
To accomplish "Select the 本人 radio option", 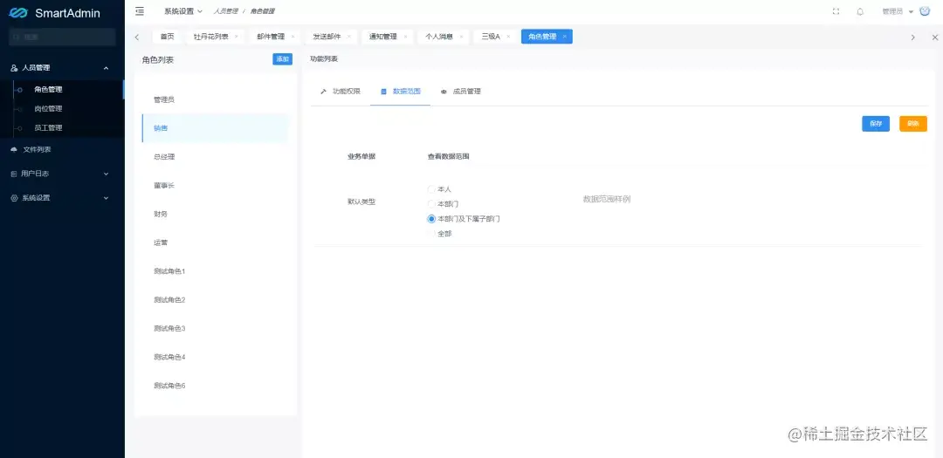I will 431,189.
